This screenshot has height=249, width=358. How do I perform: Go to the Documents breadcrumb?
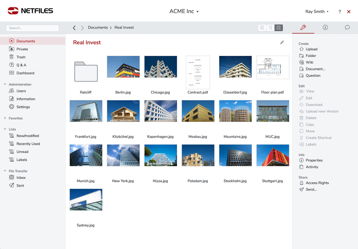(98, 27)
